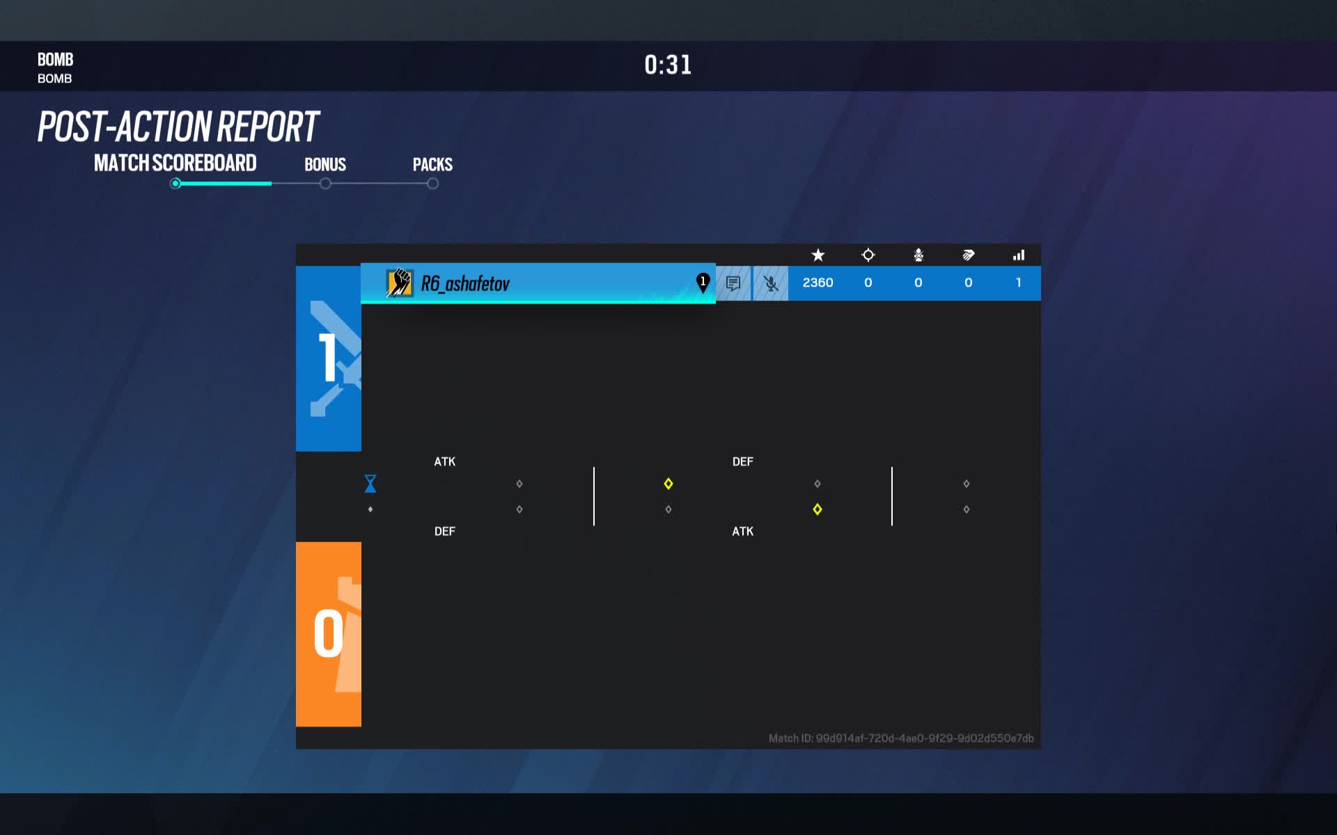This screenshot has height=835, width=1337.
Task: Click the highlighted yellow diamond ATK marker
Action: tap(815, 510)
